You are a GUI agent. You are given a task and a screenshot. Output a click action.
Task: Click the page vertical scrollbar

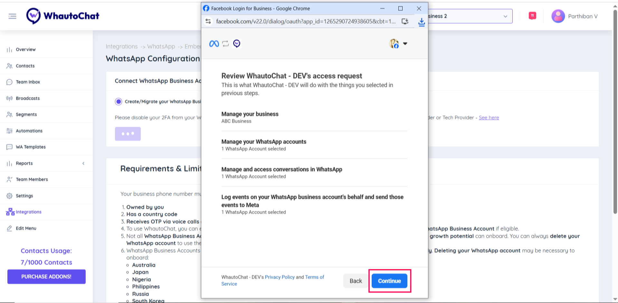tap(615, 113)
